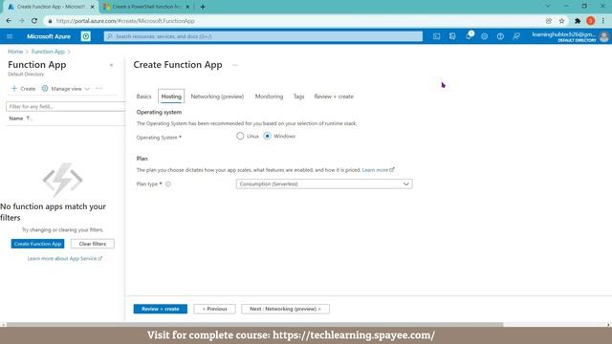Click the user account avatar
Image resolution: width=612 pixels, height=344 pixels.
point(604,36)
